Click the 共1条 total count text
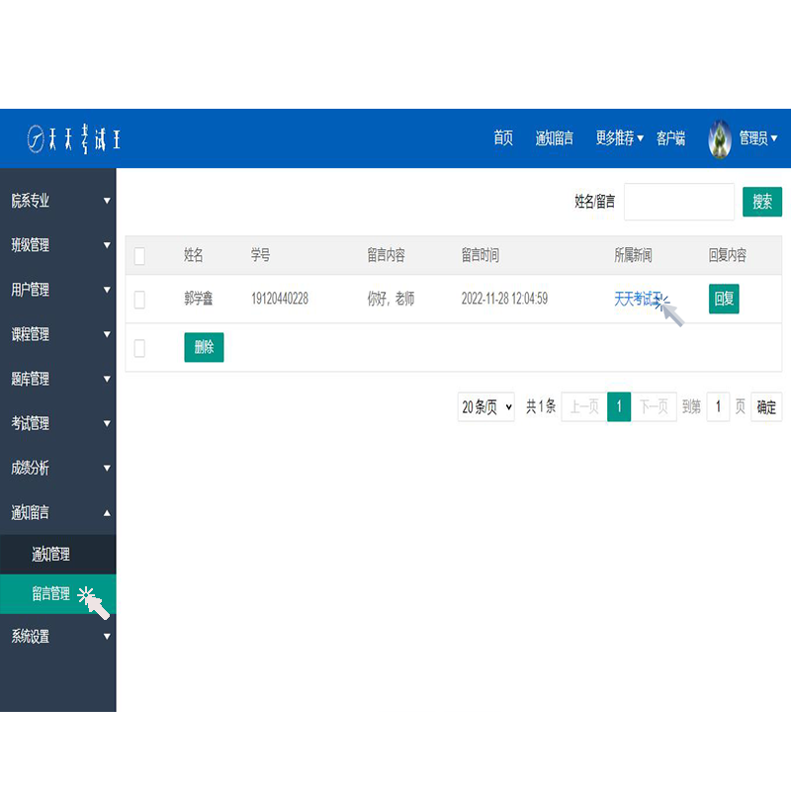Image resolution: width=791 pixels, height=791 pixels. 540,406
